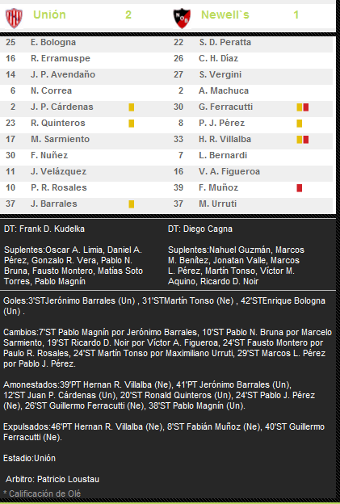Select player E. Bologna in lineup
Screen dimensions: 340x504
pos(53,42)
